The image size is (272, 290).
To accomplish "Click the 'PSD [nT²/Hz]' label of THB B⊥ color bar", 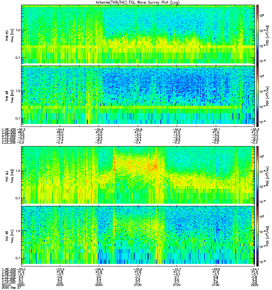I will (x=267, y=35).
